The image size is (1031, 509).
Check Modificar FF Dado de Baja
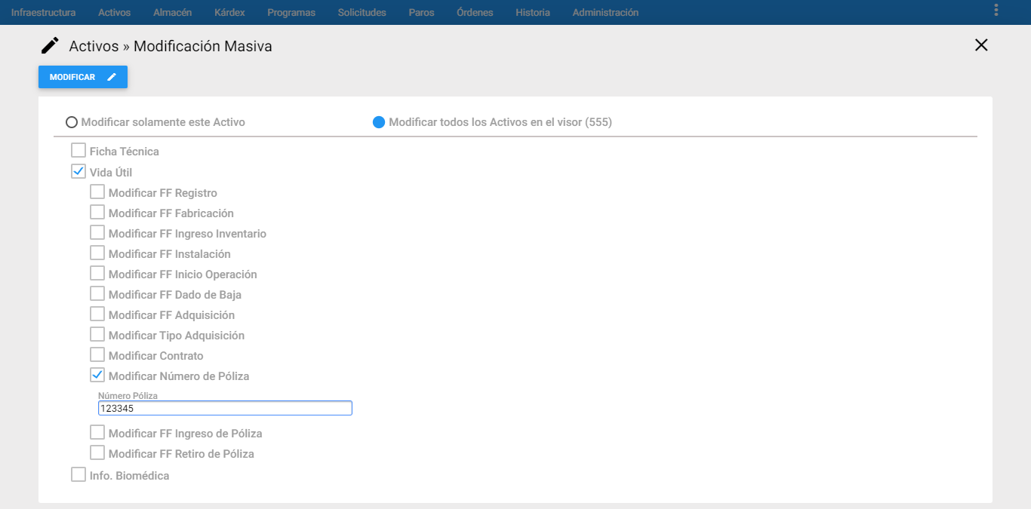tap(97, 294)
